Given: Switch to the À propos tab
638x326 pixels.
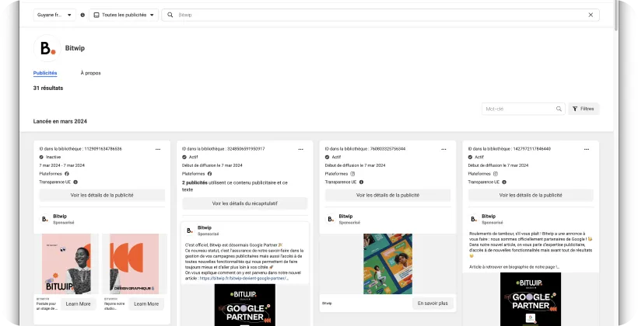Looking at the screenshot, I should coord(90,73).
